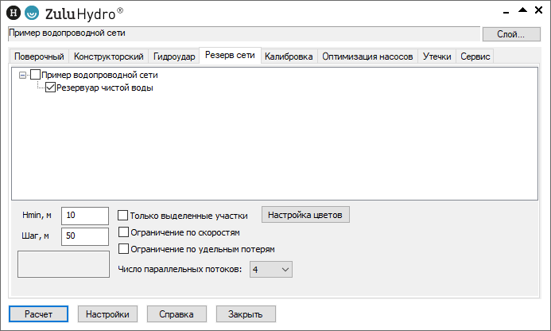This screenshot has height=331, width=551.
Task: Switch to the Конструкторский tab
Action: (109, 56)
